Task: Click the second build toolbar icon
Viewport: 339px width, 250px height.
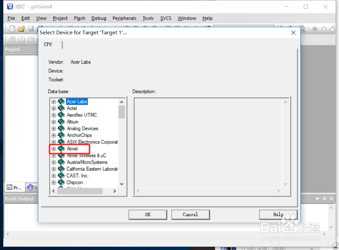Action: pos(22,39)
